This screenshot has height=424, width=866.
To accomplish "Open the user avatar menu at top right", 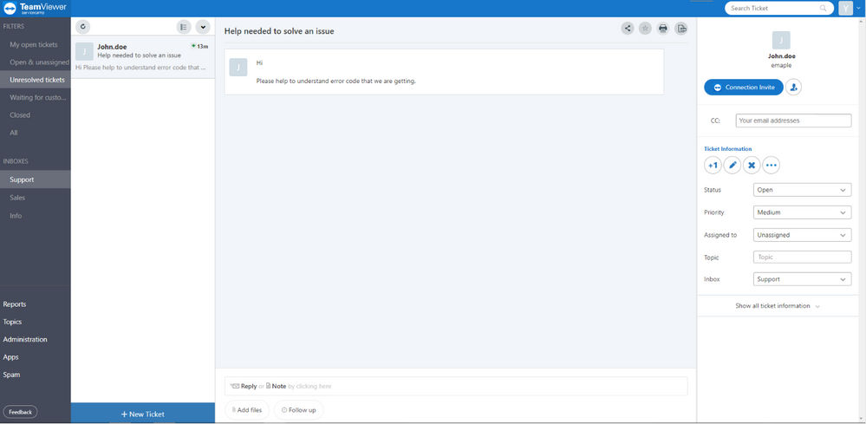I will click(x=845, y=9).
